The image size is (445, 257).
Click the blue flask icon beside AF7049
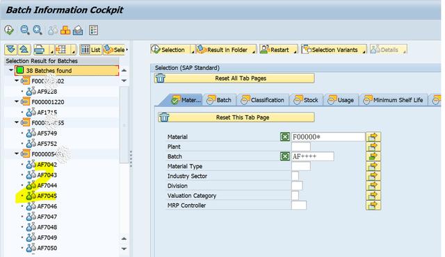31,238
